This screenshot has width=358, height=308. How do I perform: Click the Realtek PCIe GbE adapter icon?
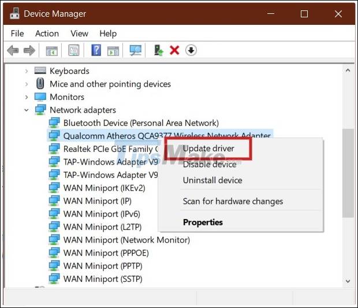tap(54, 149)
